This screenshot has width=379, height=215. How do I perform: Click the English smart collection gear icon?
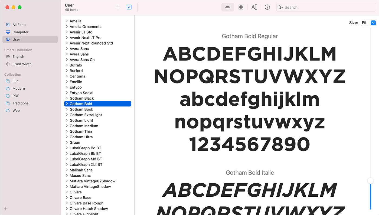pos(8,57)
